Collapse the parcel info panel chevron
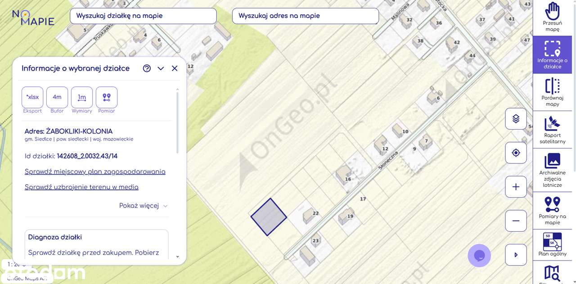The image size is (576, 284). click(x=161, y=68)
